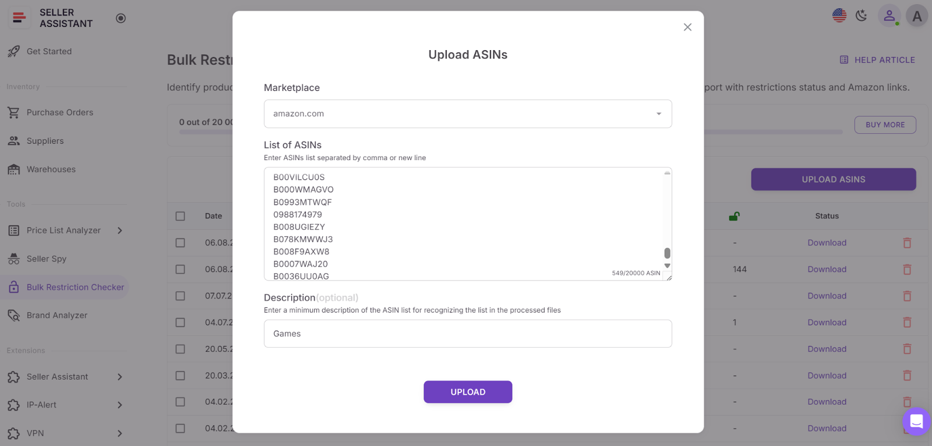The image size is (932, 446).
Task: Open the language selector flag icon
Action: pos(839,15)
